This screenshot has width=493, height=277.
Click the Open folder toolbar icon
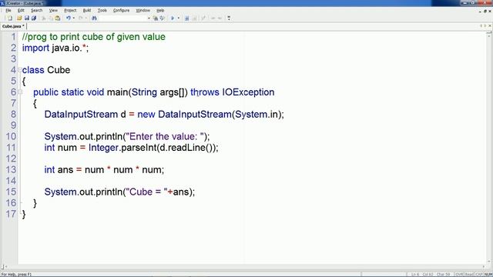[x=19, y=18]
